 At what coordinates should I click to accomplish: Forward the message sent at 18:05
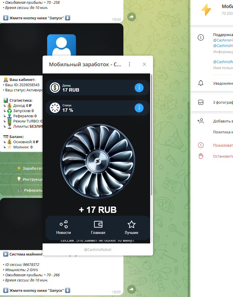pos(131,289)
